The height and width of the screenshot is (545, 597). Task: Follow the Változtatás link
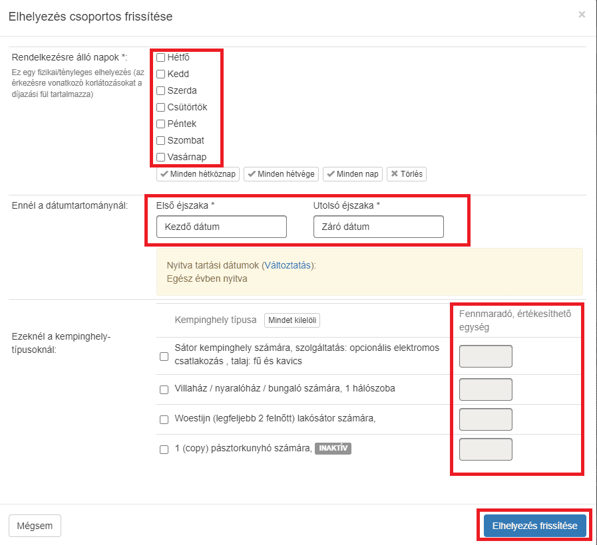pyautogui.click(x=288, y=265)
